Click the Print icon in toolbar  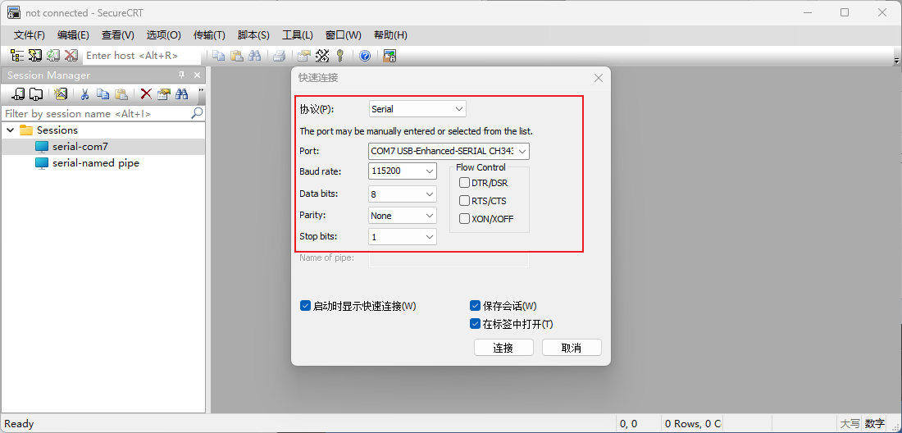point(279,56)
